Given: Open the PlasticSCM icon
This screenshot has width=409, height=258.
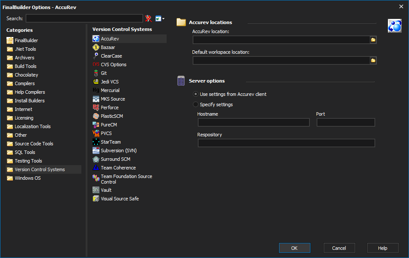Looking at the screenshot, I should (x=96, y=116).
